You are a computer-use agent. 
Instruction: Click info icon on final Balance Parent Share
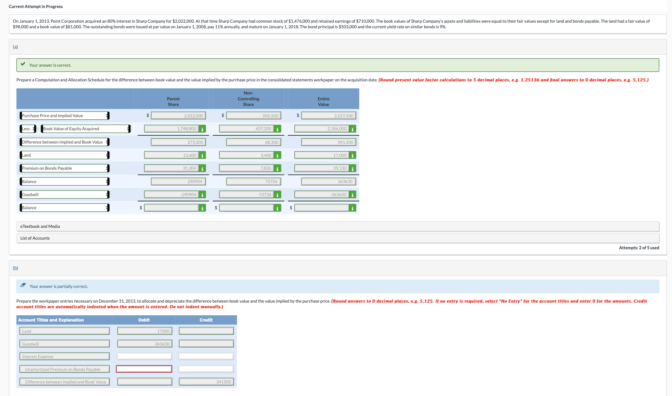(202, 208)
